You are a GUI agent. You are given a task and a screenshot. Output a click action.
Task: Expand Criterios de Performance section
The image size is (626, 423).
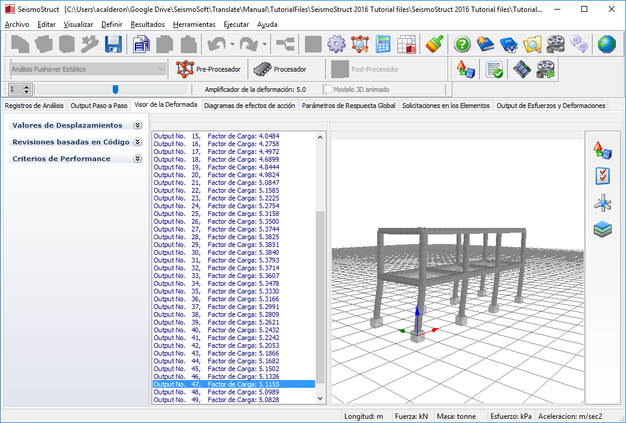(137, 159)
